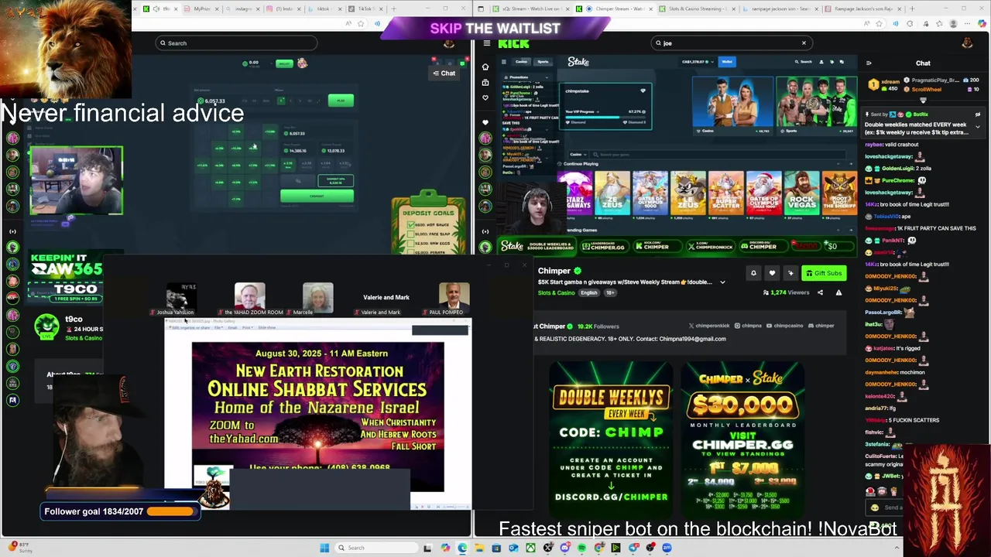Clear the 'joe' search with X
Image resolution: width=991 pixels, height=557 pixels.
coord(804,43)
